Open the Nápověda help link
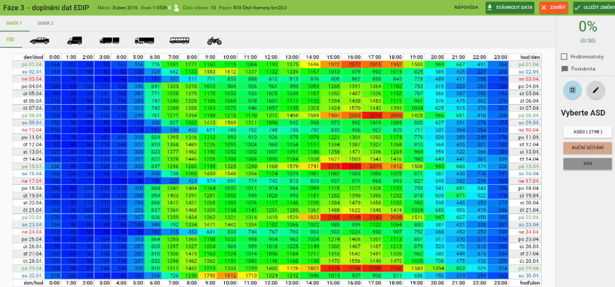The image size is (615, 287). (465, 7)
